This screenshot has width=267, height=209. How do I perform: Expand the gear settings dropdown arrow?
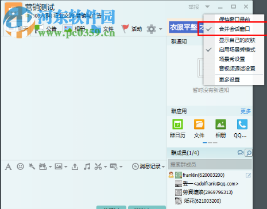coord(160,29)
